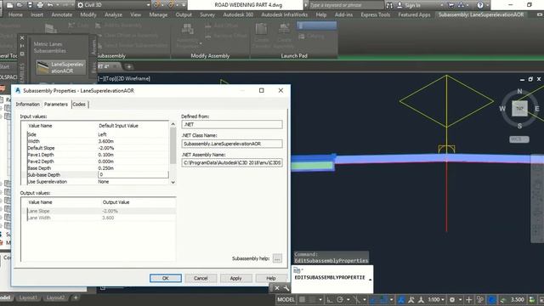
Task: Click the 2D Wireframe visual style control
Action: (x=134, y=79)
